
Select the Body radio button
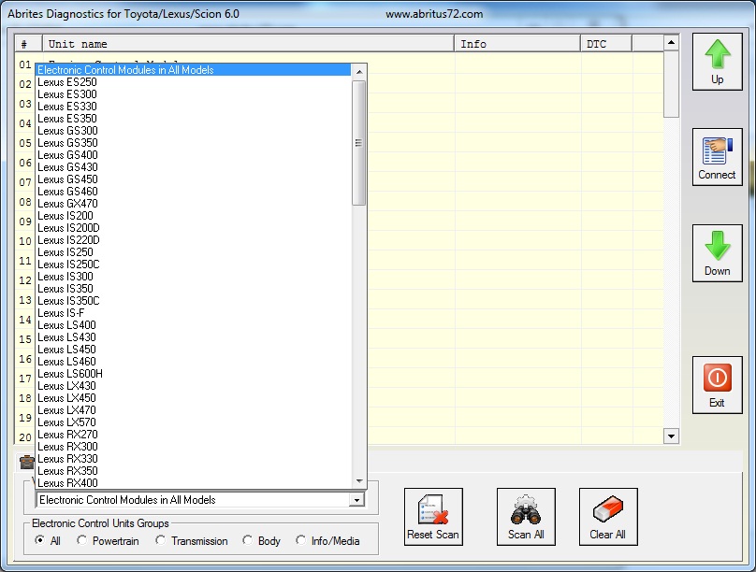(247, 540)
